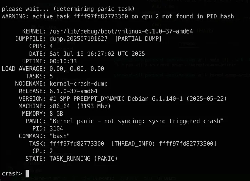This screenshot has height=181, width=250.
Task: Click the release value 6.1.0-37-amd64
Action: tap(73, 91)
